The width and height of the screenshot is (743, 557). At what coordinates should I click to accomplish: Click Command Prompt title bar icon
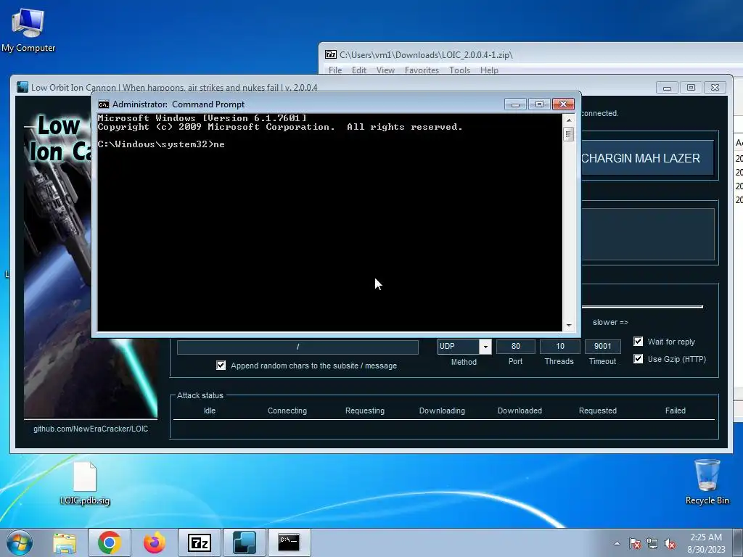coord(103,104)
